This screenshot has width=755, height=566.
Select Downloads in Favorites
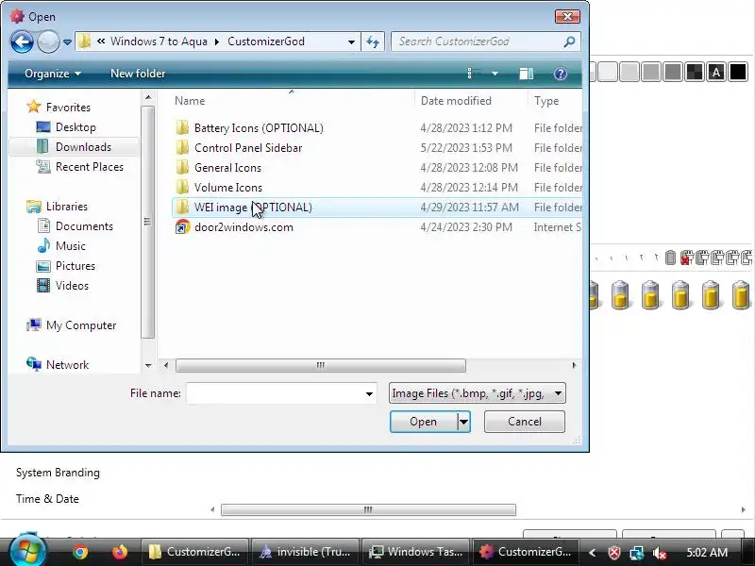pyautogui.click(x=75, y=147)
